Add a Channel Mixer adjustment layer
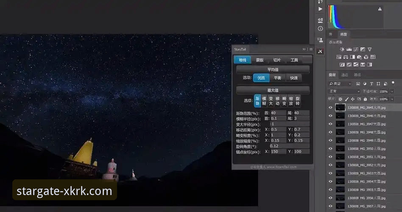402x212 pixels. tap(366, 57)
